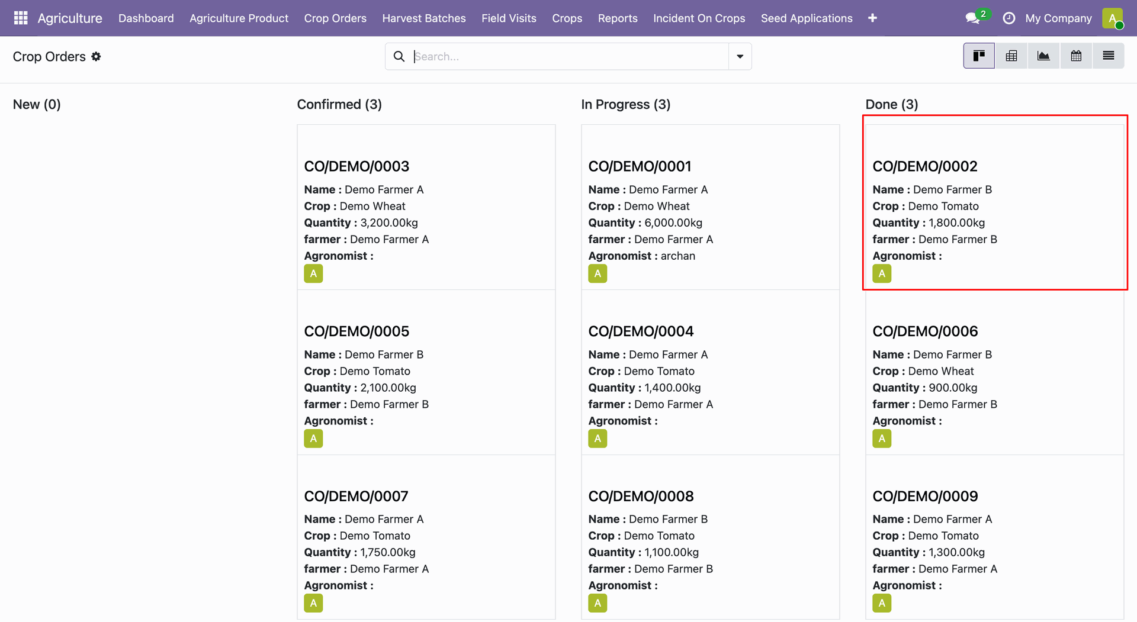
Task: Switch to pivot table view
Action: [1011, 56]
